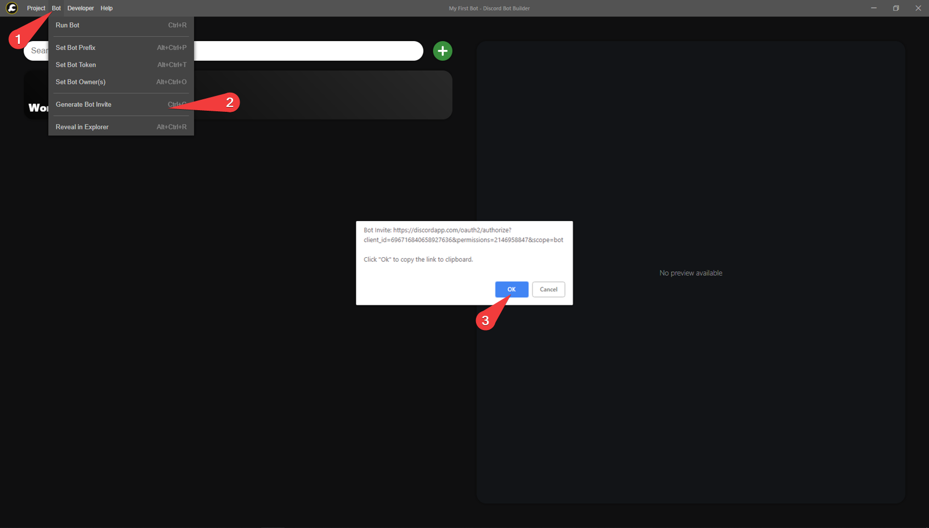Focus the search input field
Screen dimensions: 929x528
223,51
